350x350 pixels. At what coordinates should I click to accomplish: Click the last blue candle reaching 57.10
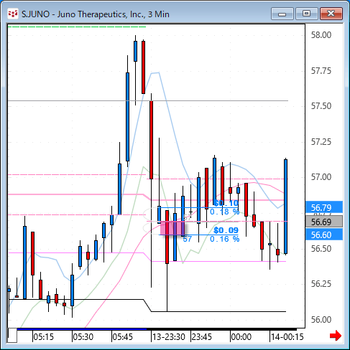tap(285, 207)
